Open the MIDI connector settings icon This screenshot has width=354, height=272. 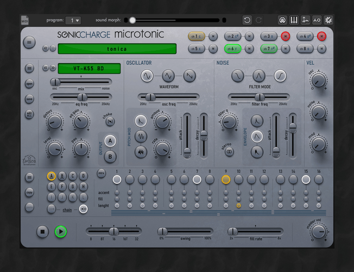(x=282, y=20)
